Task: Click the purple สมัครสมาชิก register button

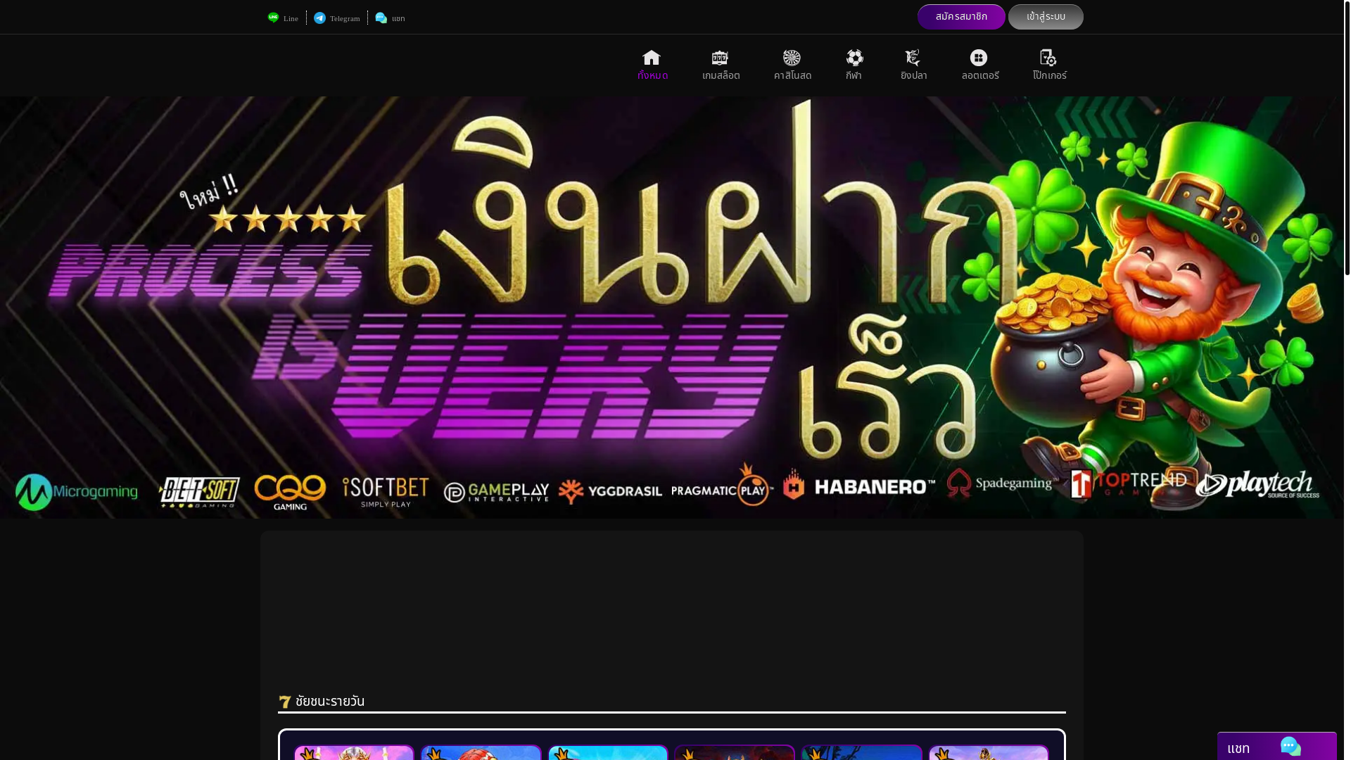Action: [961, 17]
